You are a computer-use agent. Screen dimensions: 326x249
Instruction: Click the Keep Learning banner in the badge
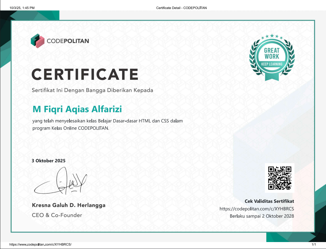point(272,64)
